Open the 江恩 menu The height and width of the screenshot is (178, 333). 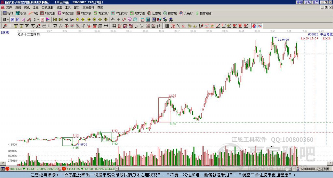point(36,7)
